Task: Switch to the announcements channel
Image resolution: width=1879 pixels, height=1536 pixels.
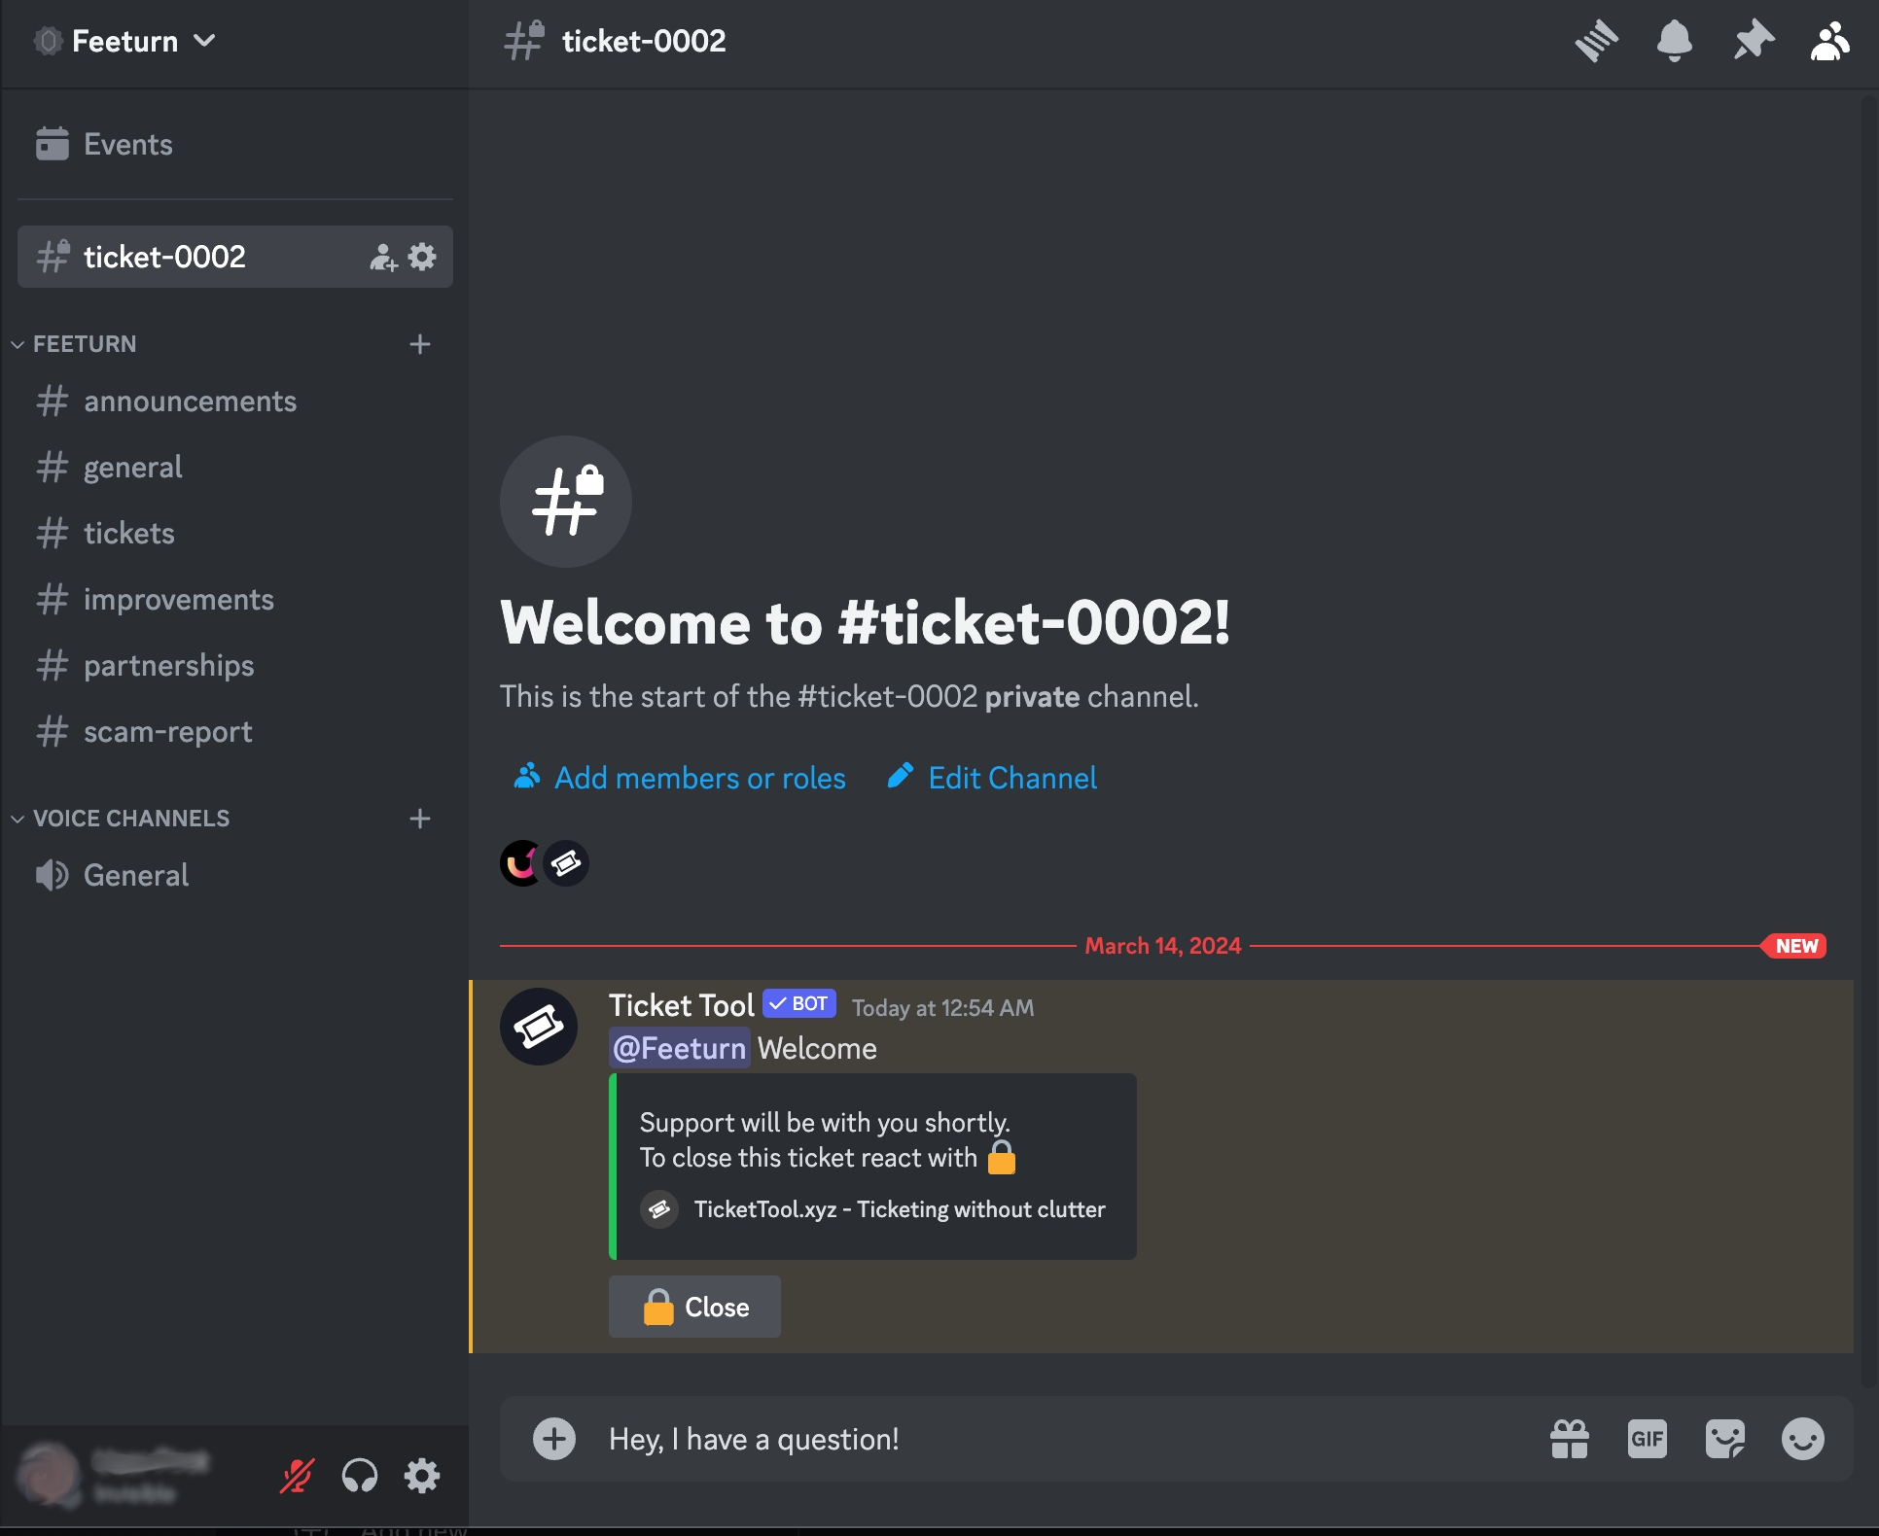Action: tap(190, 401)
